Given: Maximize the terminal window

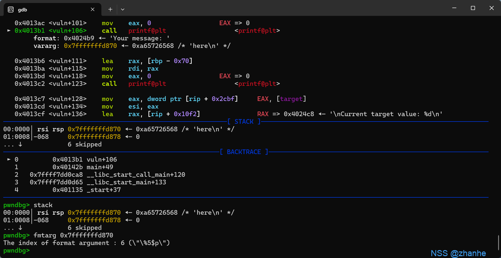Looking at the screenshot, I should pos(473,8).
